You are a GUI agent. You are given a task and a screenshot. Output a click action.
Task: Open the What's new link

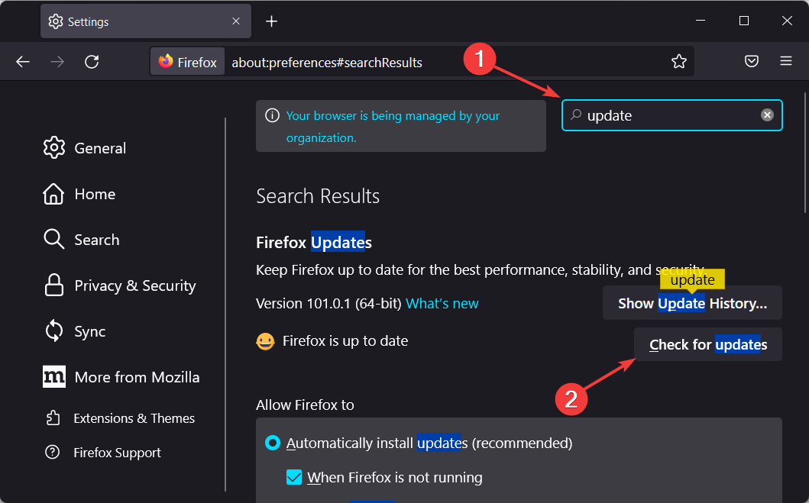pos(442,304)
